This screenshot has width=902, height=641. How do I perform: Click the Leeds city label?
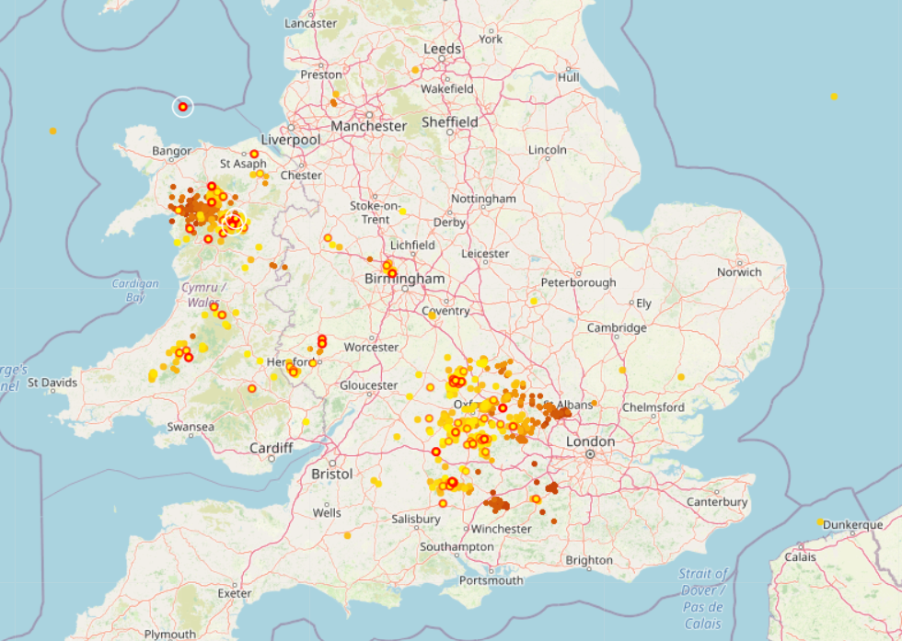(442, 49)
